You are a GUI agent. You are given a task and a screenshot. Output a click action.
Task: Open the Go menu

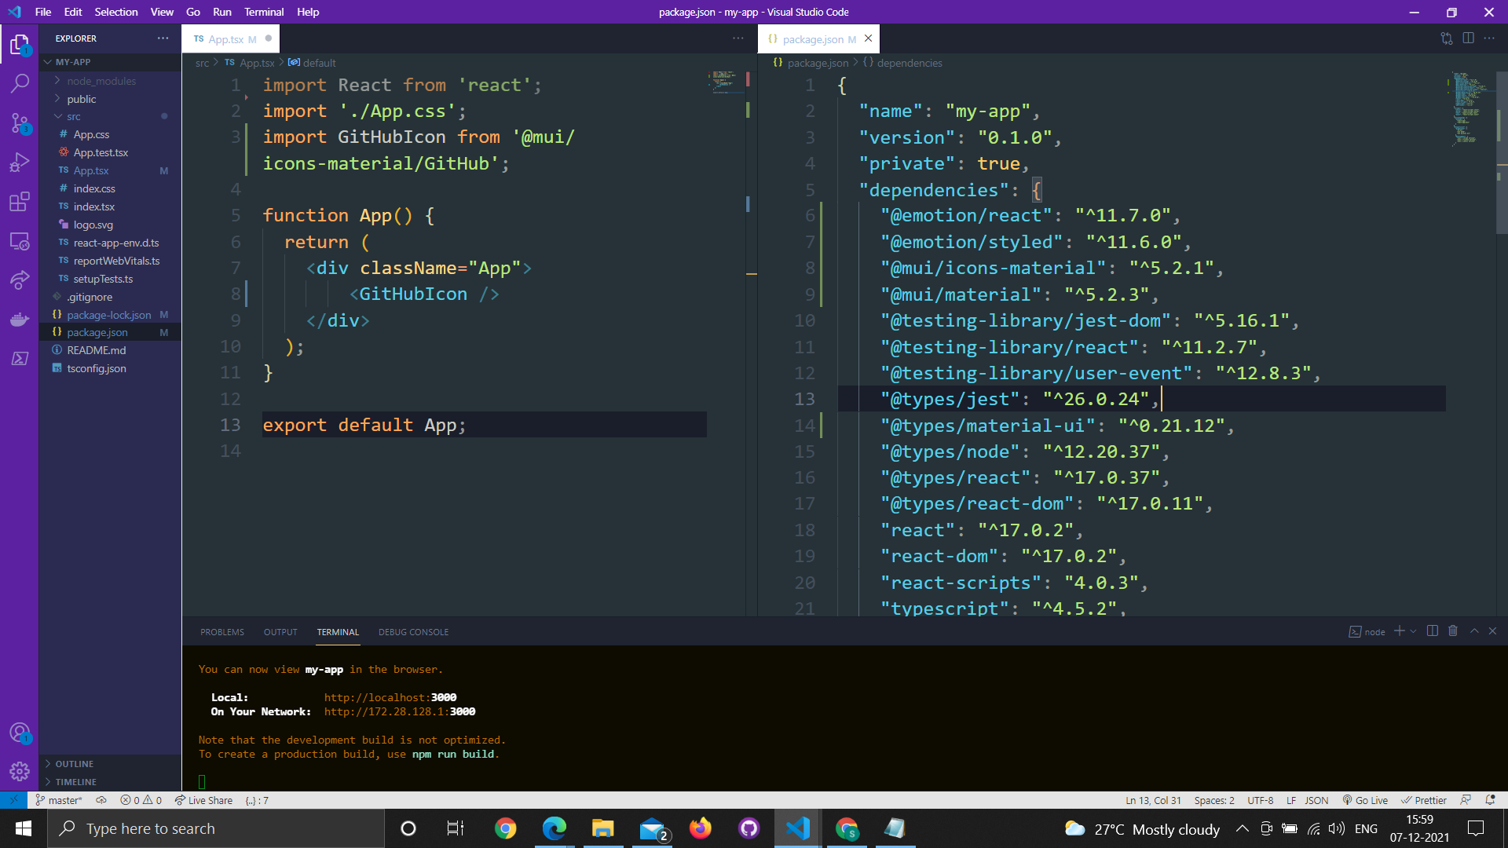193,12
